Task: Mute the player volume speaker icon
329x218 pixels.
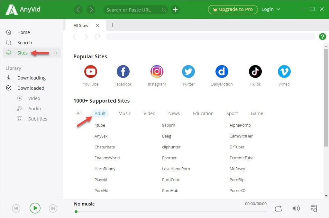Action: 296,208
